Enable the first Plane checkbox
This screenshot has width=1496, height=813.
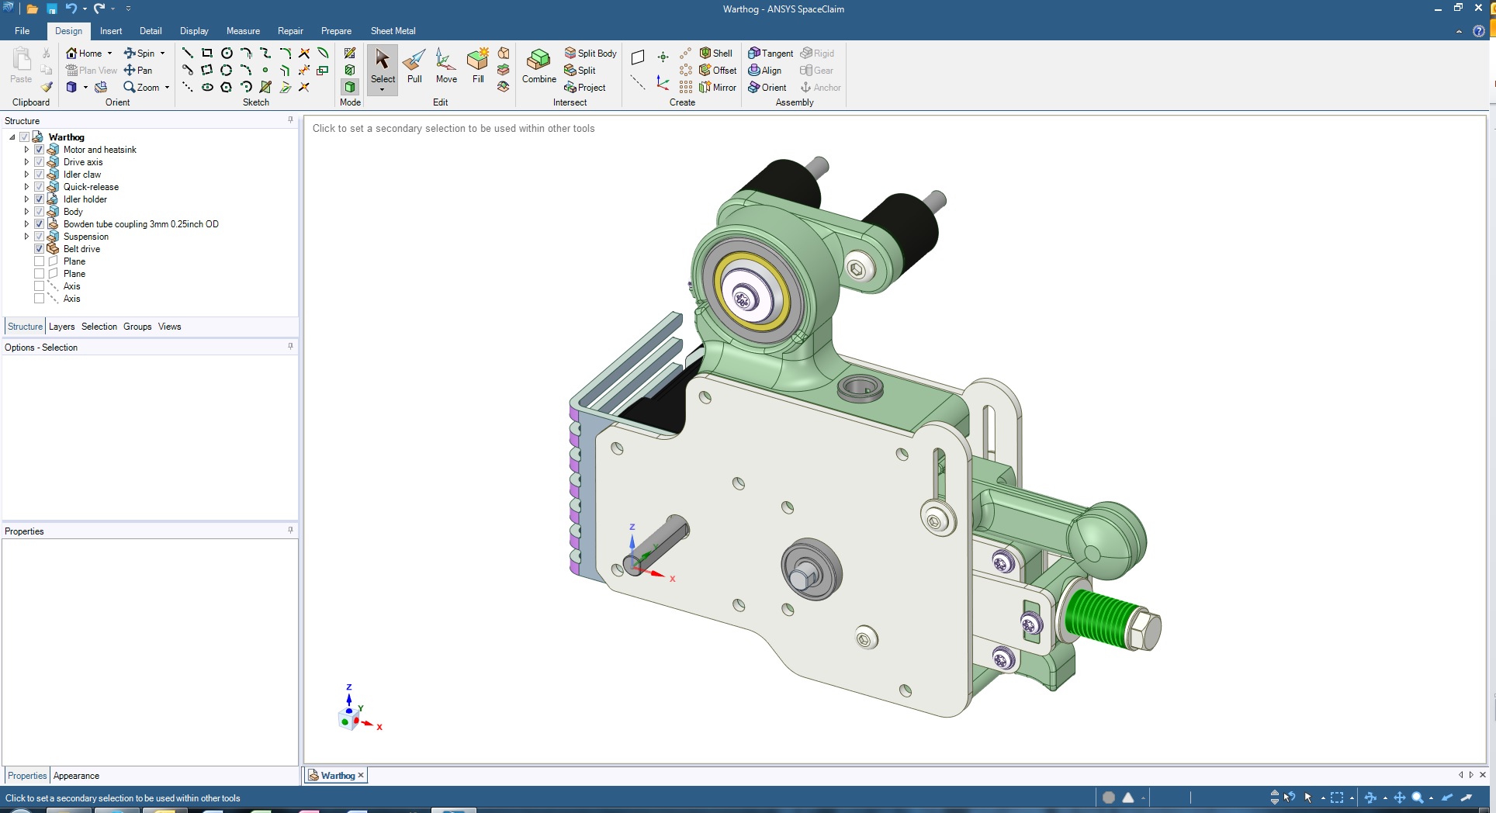(39, 261)
